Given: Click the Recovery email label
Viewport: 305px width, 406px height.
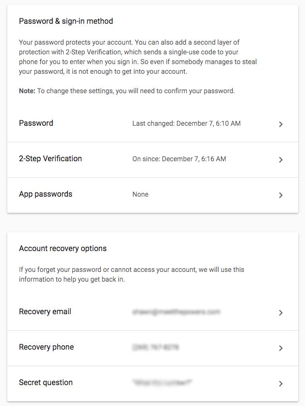Looking at the screenshot, I should (x=45, y=312).
